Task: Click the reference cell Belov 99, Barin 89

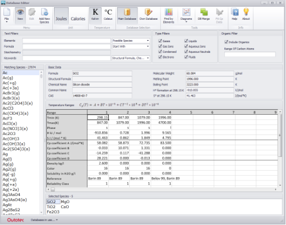Action: (x=166, y=178)
